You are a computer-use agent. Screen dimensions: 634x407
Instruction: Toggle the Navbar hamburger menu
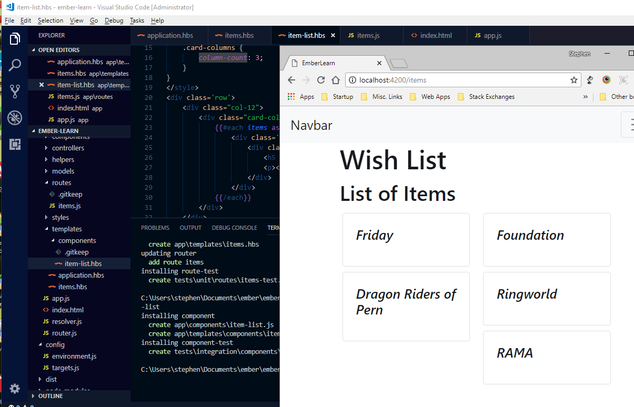click(628, 125)
